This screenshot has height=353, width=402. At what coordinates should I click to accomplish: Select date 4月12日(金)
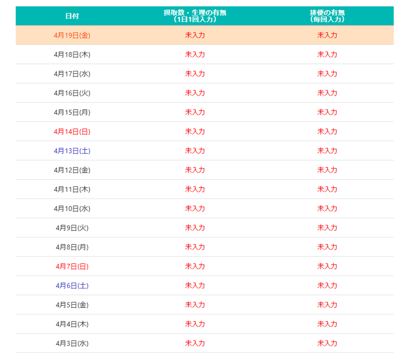click(x=72, y=170)
